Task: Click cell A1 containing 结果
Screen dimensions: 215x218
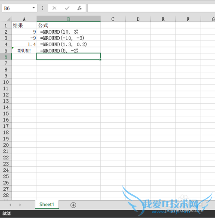Action: pyautogui.click(x=24, y=25)
